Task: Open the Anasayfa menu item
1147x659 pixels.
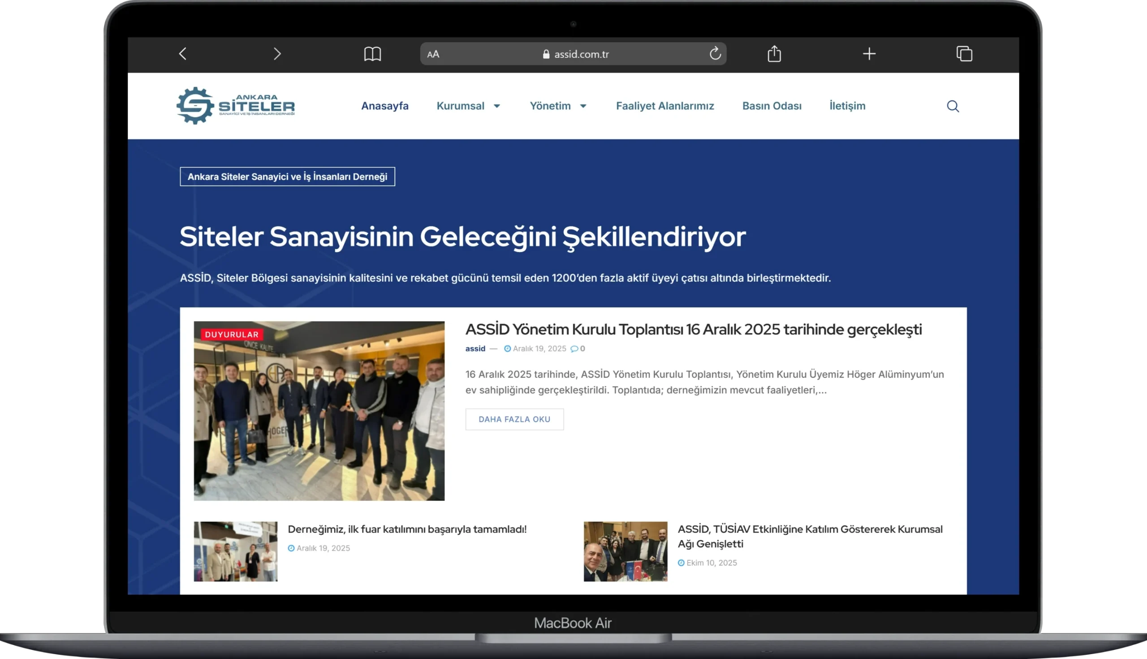Action: pyautogui.click(x=384, y=106)
